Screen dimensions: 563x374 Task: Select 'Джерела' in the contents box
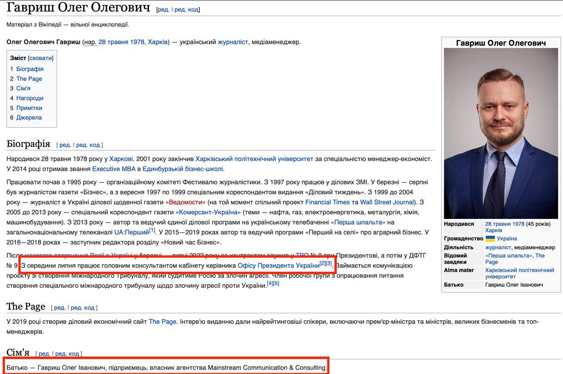29,117
